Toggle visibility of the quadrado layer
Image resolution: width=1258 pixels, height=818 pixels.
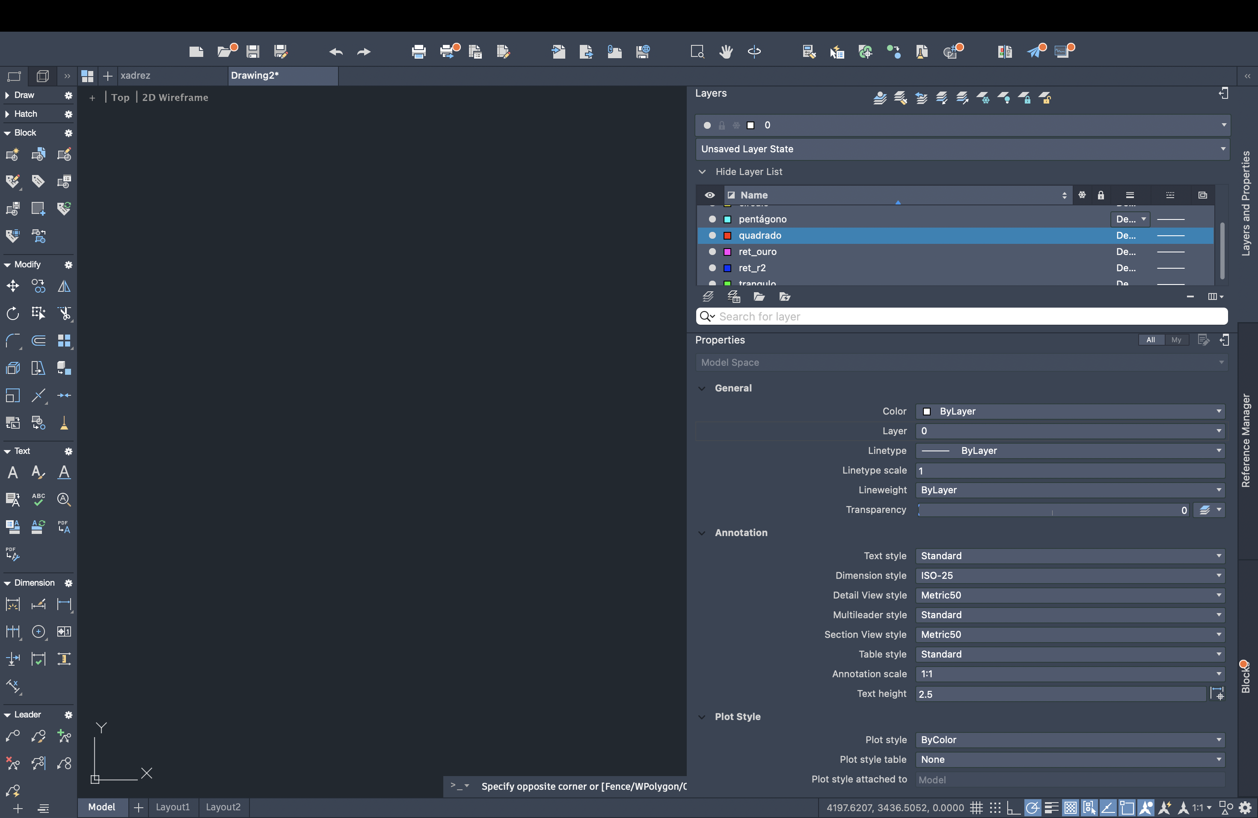click(x=712, y=236)
